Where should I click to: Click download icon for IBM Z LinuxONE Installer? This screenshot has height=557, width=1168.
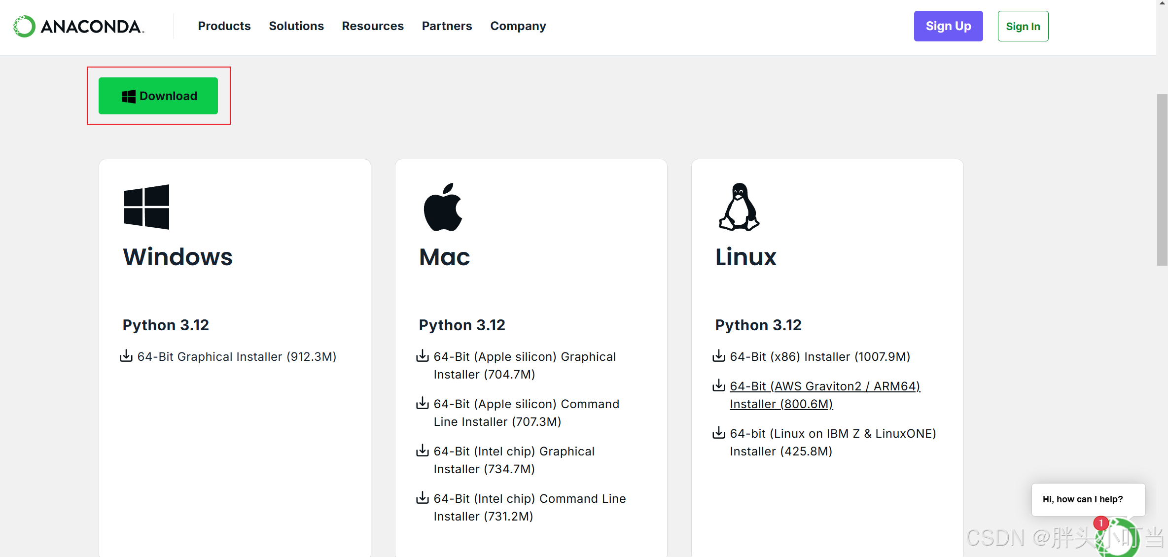(719, 433)
